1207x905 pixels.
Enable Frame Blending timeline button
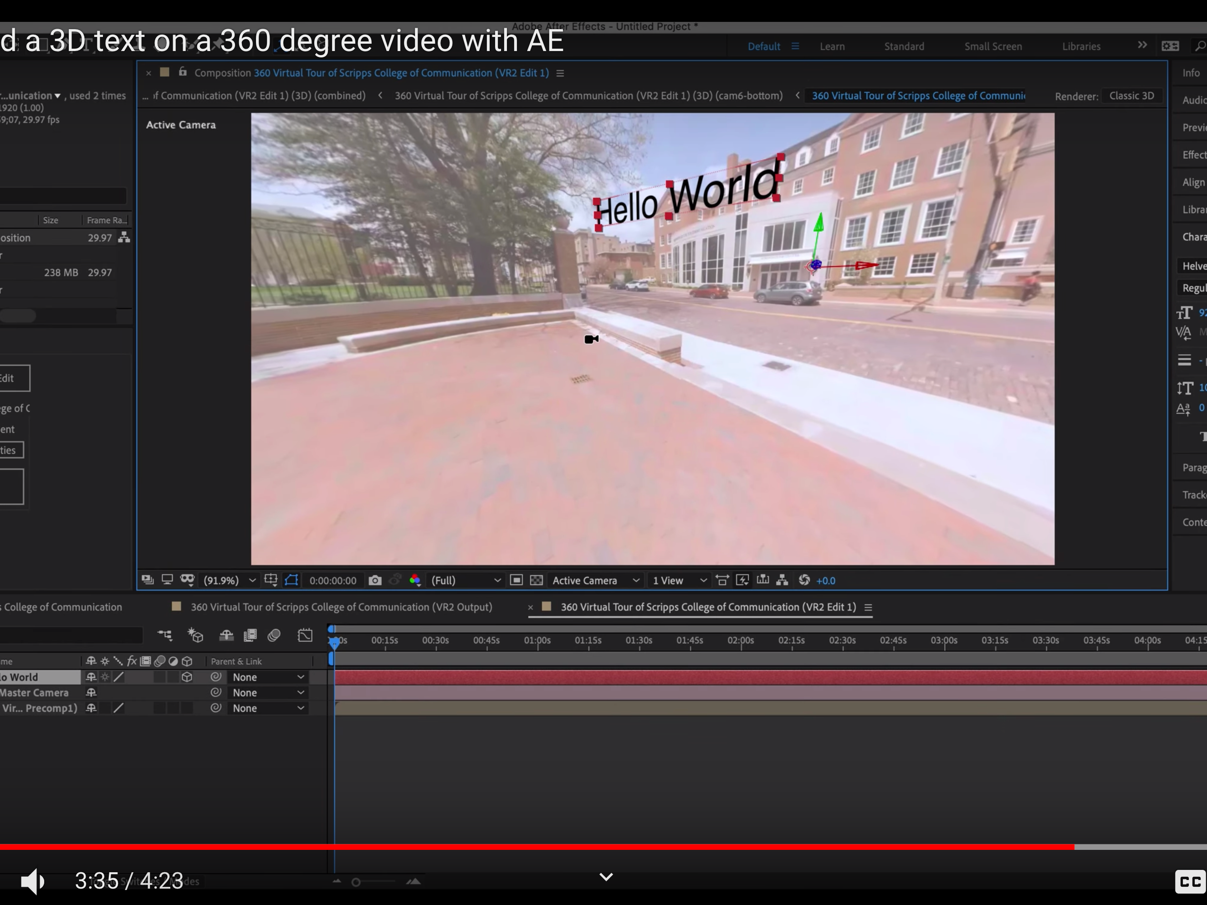tap(250, 635)
